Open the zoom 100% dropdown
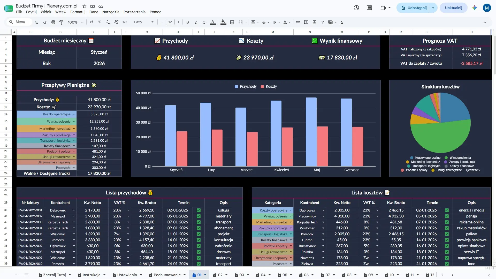Viewport: 496px width, 279px height. [x=75, y=22]
